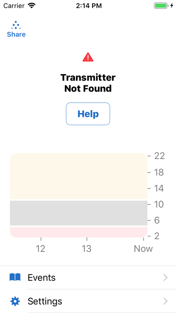The image size is (176, 313).
Task: Tap the 22 value on graph axis
Action: click(160, 156)
